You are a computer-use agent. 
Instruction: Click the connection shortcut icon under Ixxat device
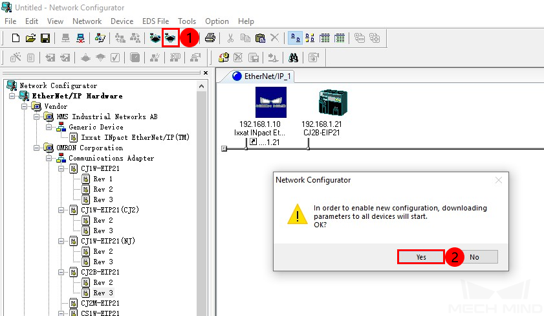[x=254, y=142]
